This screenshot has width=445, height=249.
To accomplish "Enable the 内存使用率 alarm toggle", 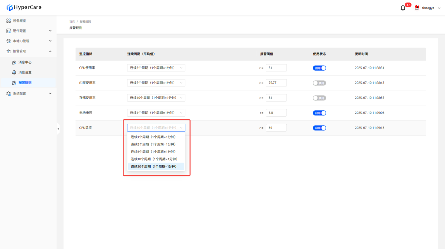I will pyautogui.click(x=319, y=83).
